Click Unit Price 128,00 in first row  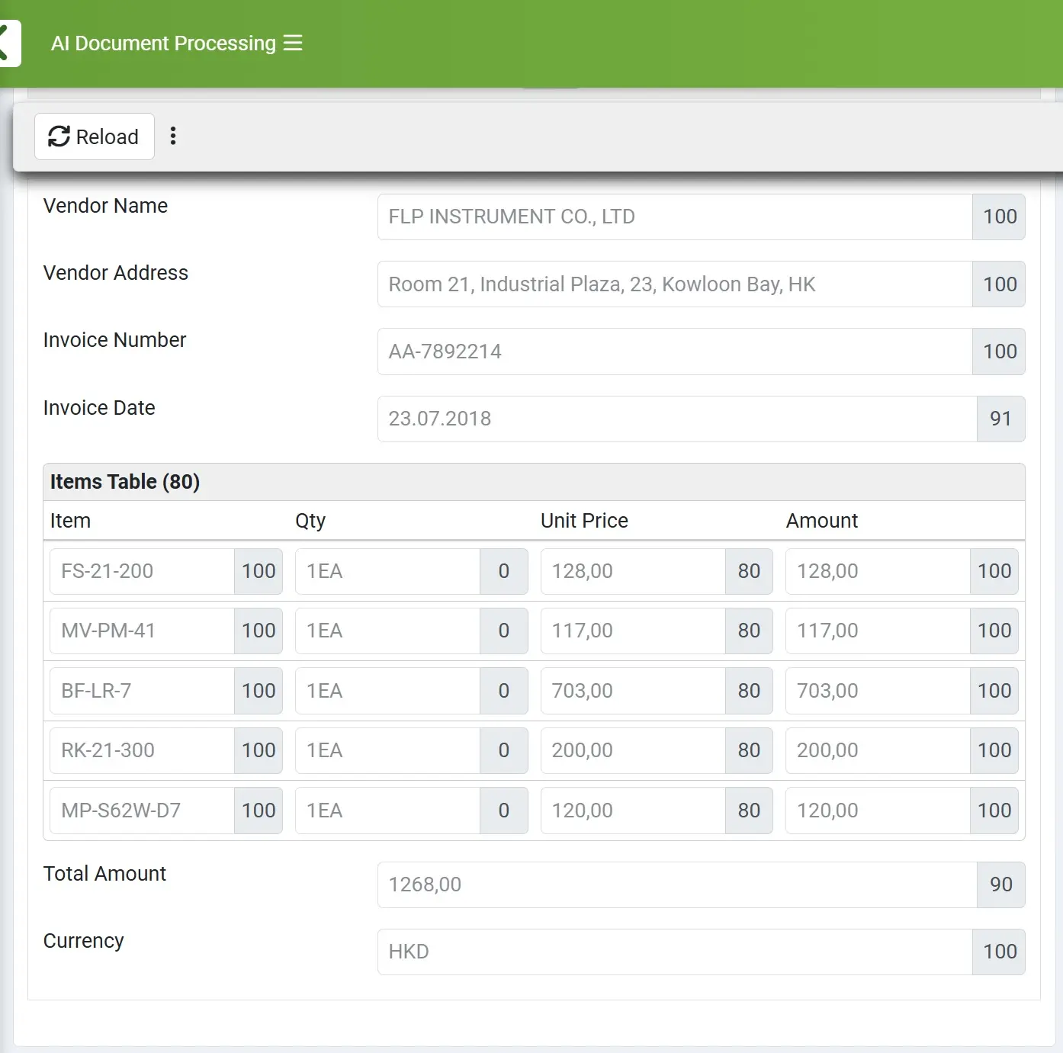(x=632, y=571)
